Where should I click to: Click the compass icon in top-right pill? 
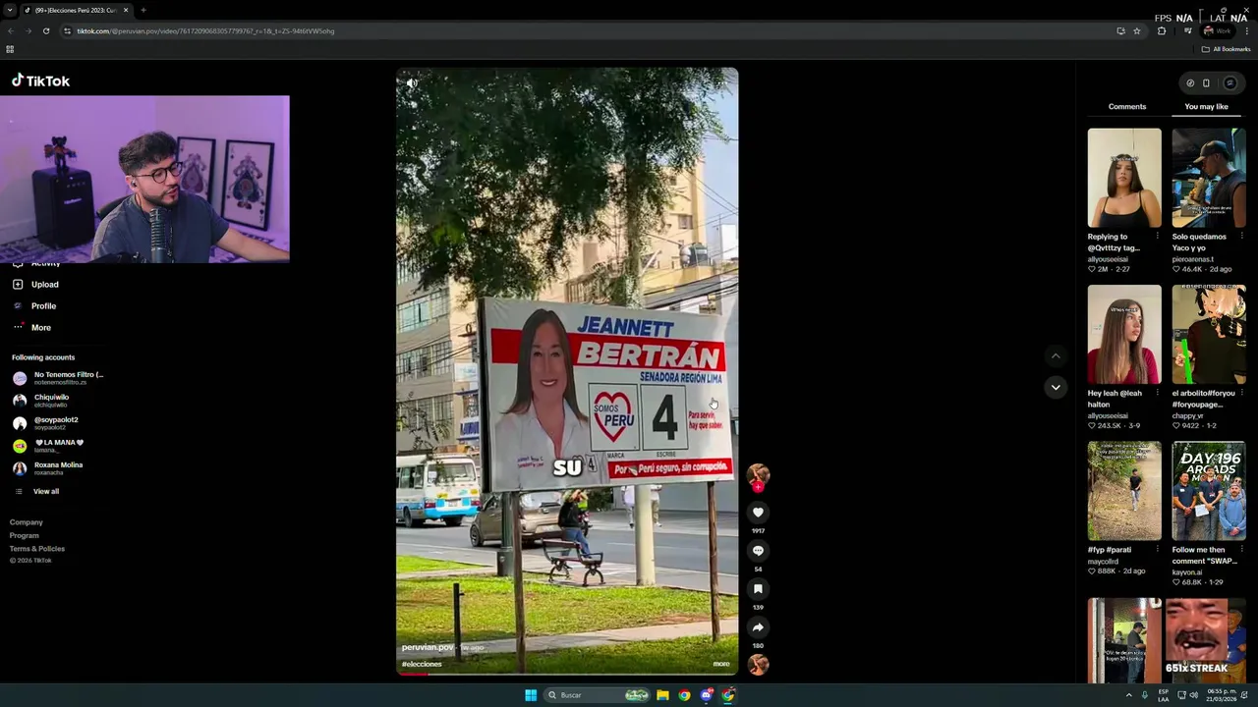1190,83
